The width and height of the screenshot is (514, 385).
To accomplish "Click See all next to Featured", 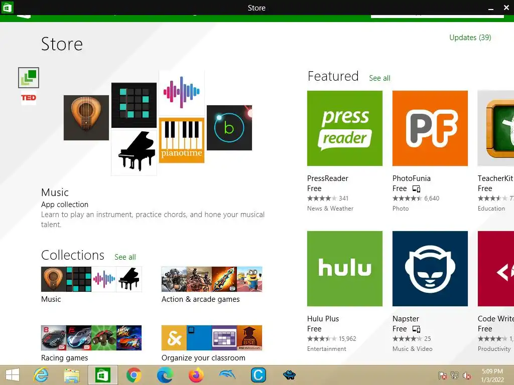I will pos(379,78).
